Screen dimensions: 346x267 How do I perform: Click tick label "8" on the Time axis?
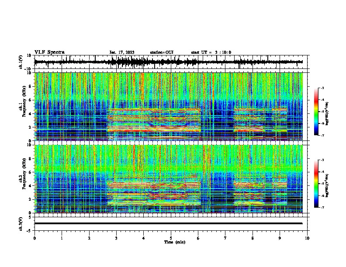pyautogui.click(x=253, y=238)
